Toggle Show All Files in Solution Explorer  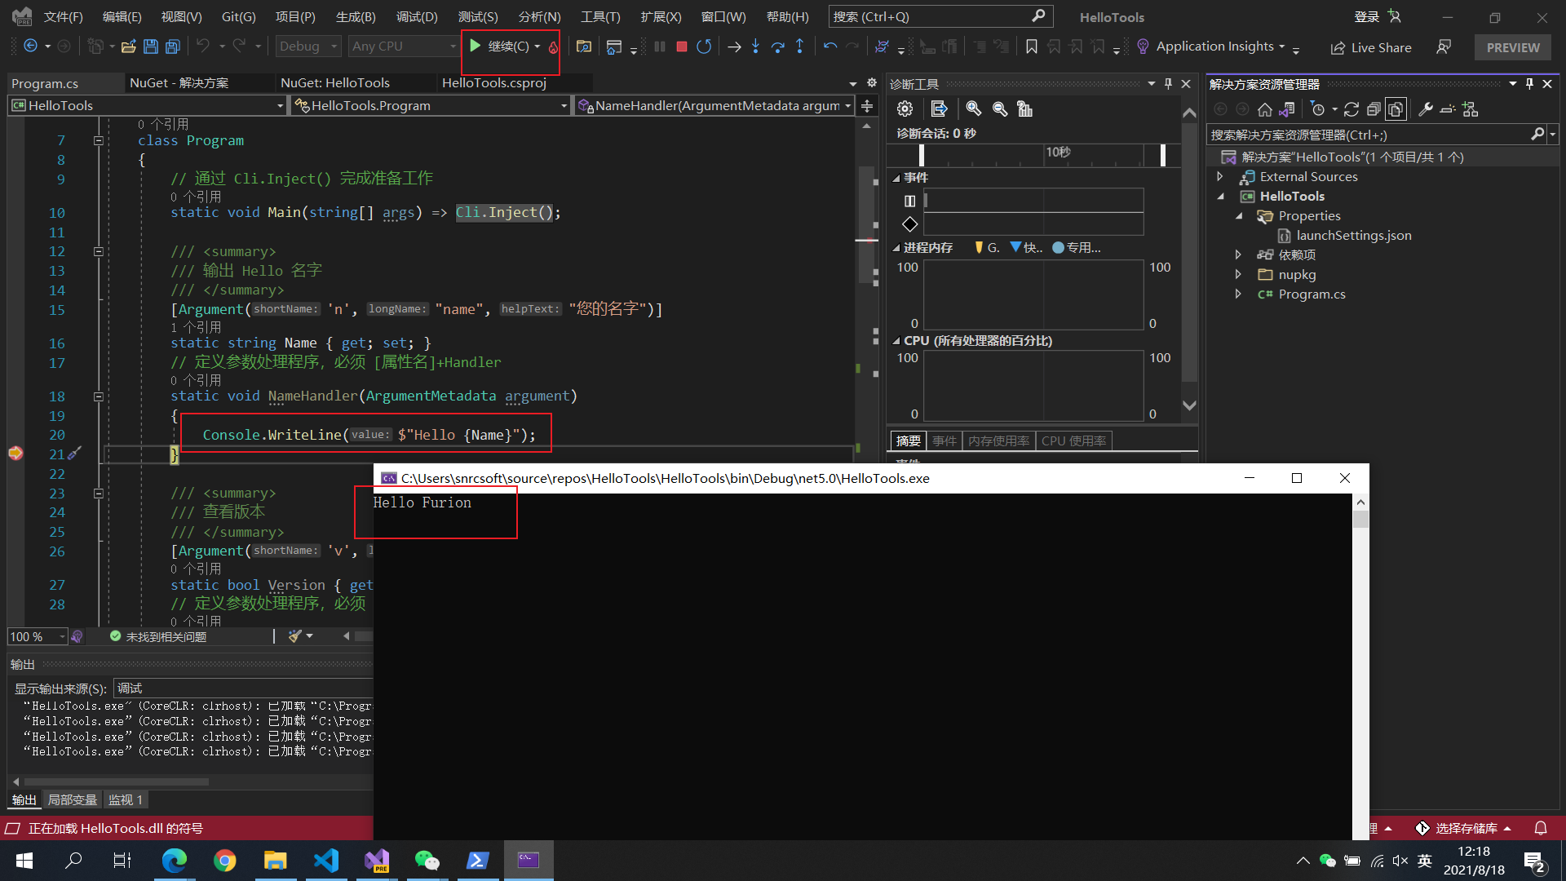[x=1396, y=109]
